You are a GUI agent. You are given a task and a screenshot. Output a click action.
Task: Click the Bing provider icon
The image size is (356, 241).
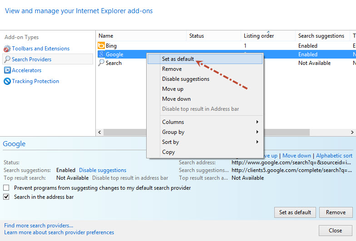101,45
